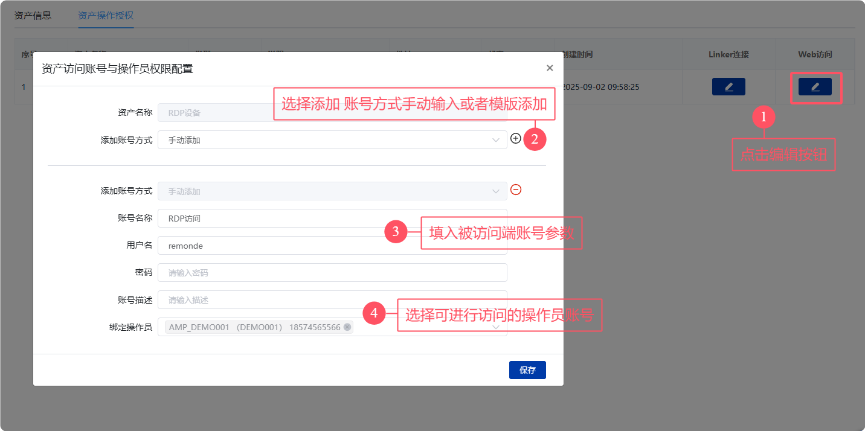Click into the 密码 password field
This screenshot has width=865, height=431.
tap(332, 273)
